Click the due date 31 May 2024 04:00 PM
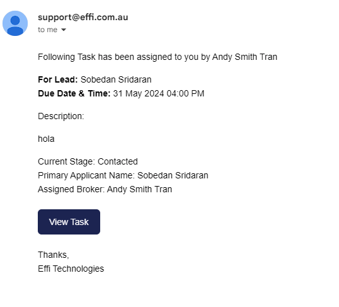The height and width of the screenshot is (307, 339). (159, 93)
